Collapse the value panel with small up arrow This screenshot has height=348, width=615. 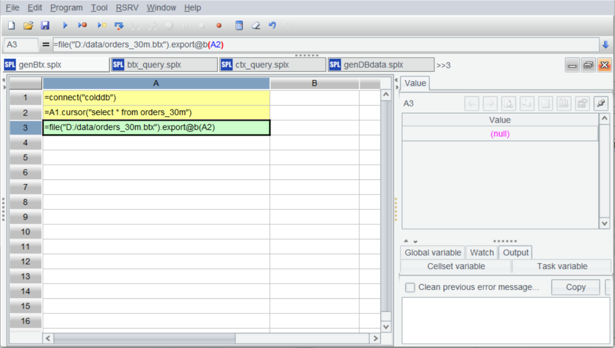[406, 241]
